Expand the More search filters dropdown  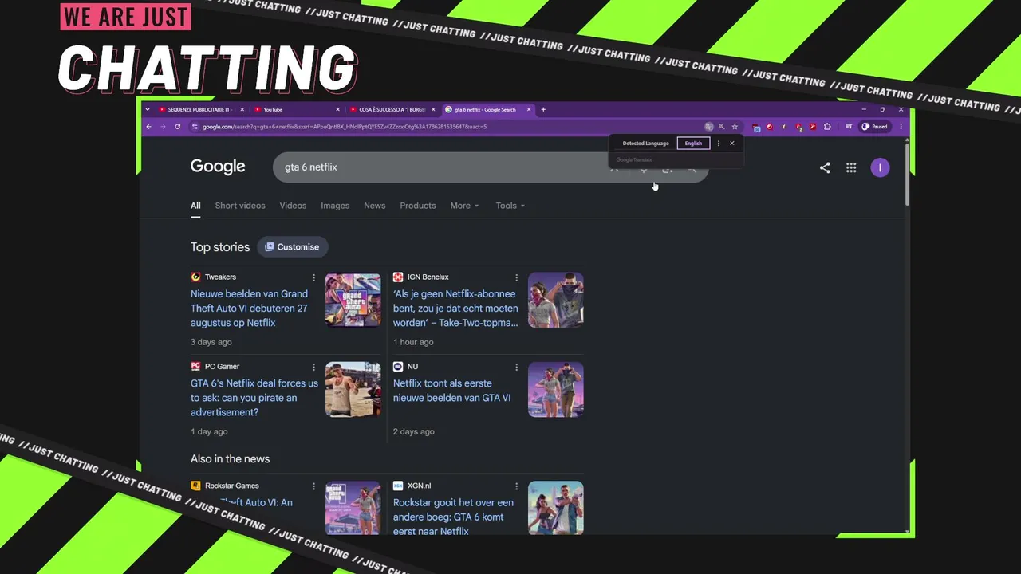(464, 206)
